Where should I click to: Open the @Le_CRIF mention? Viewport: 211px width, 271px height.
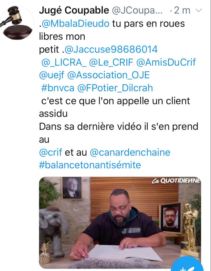(x=111, y=63)
